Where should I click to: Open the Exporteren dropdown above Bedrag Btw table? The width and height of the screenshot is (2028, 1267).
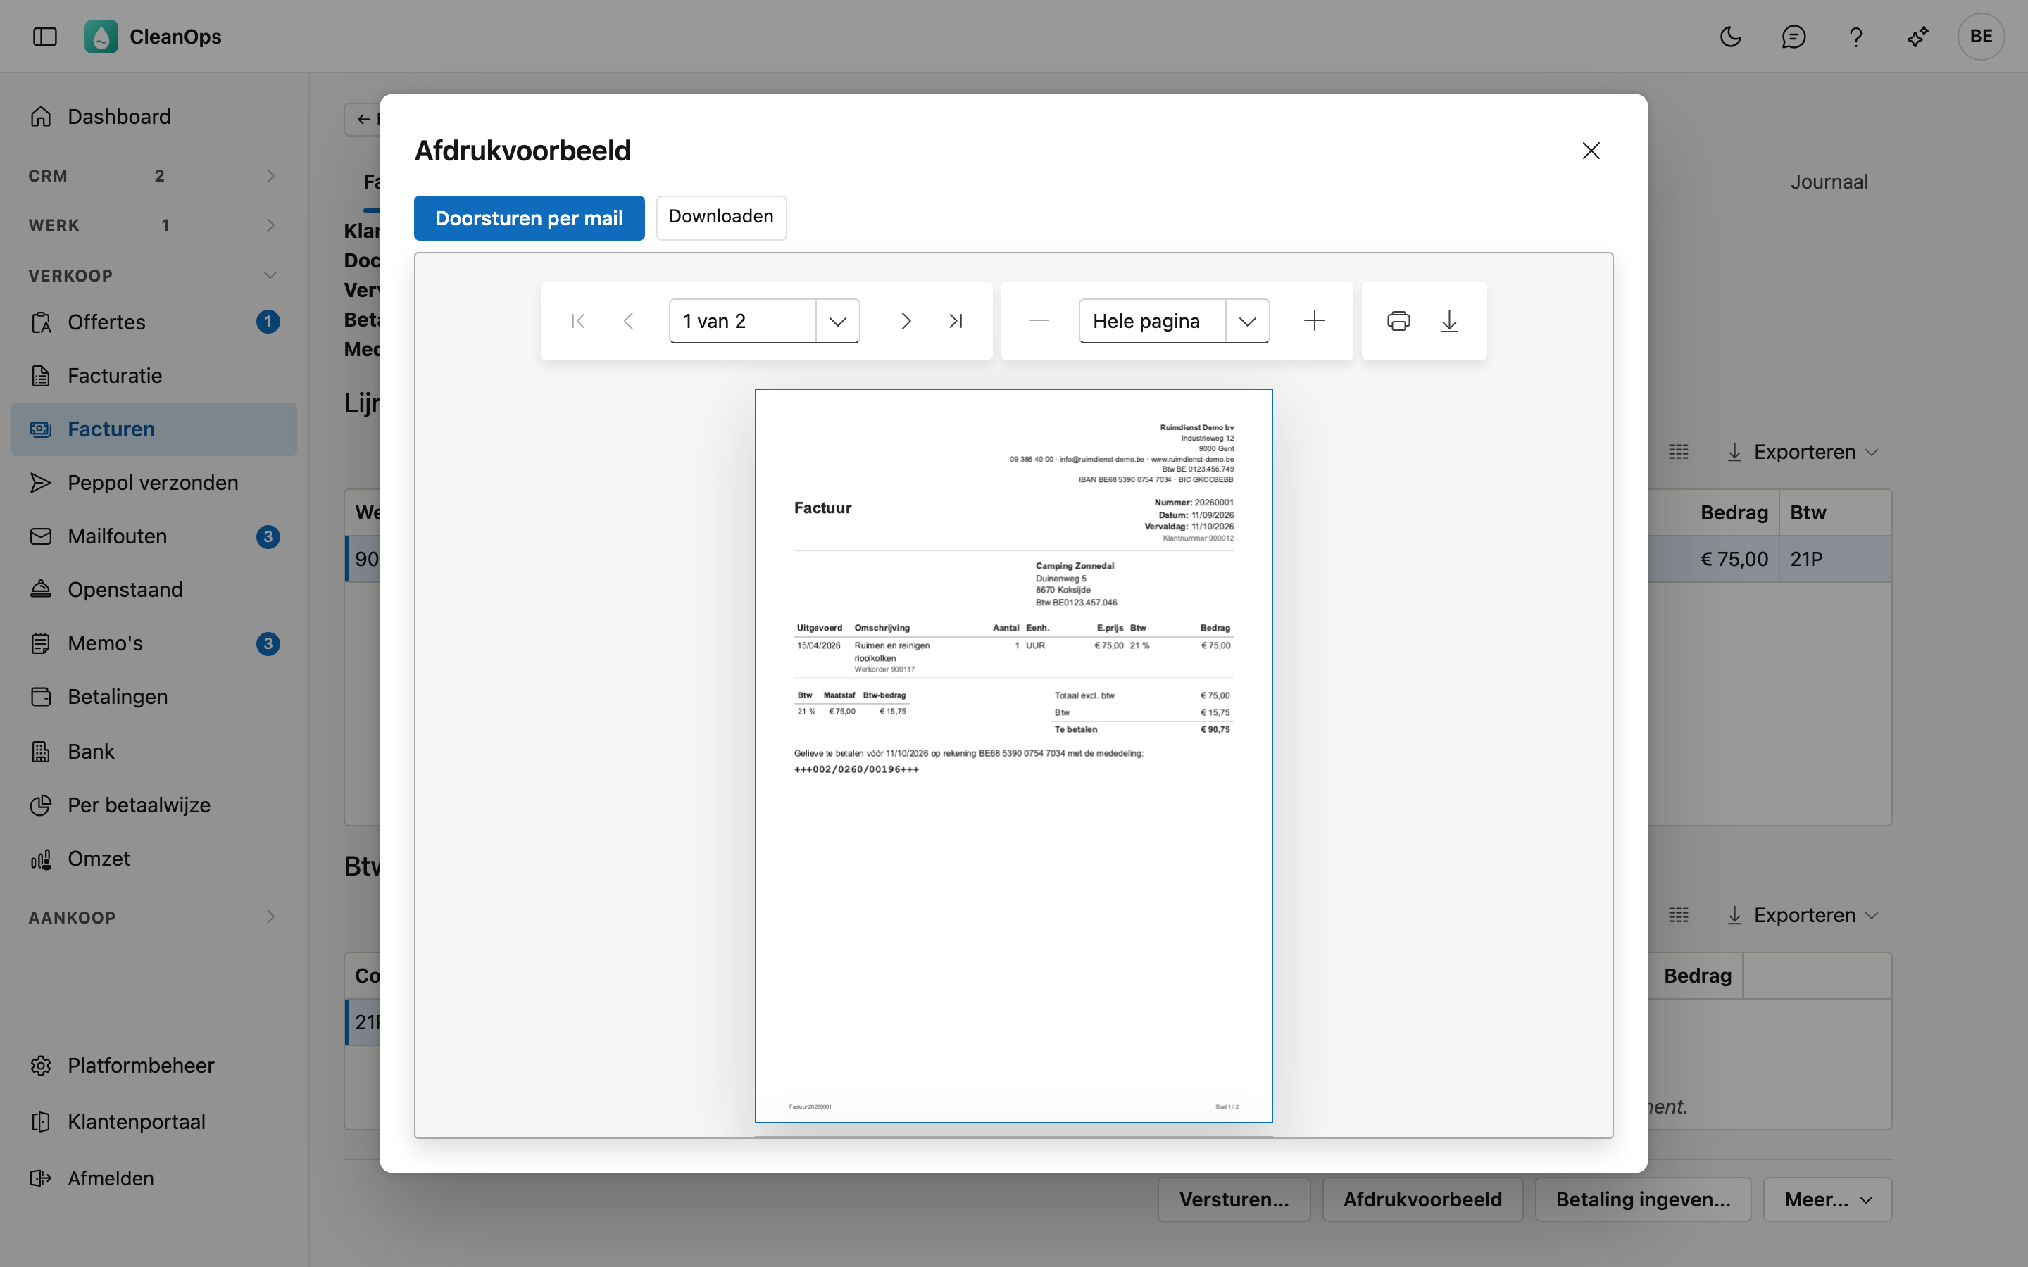(1803, 453)
